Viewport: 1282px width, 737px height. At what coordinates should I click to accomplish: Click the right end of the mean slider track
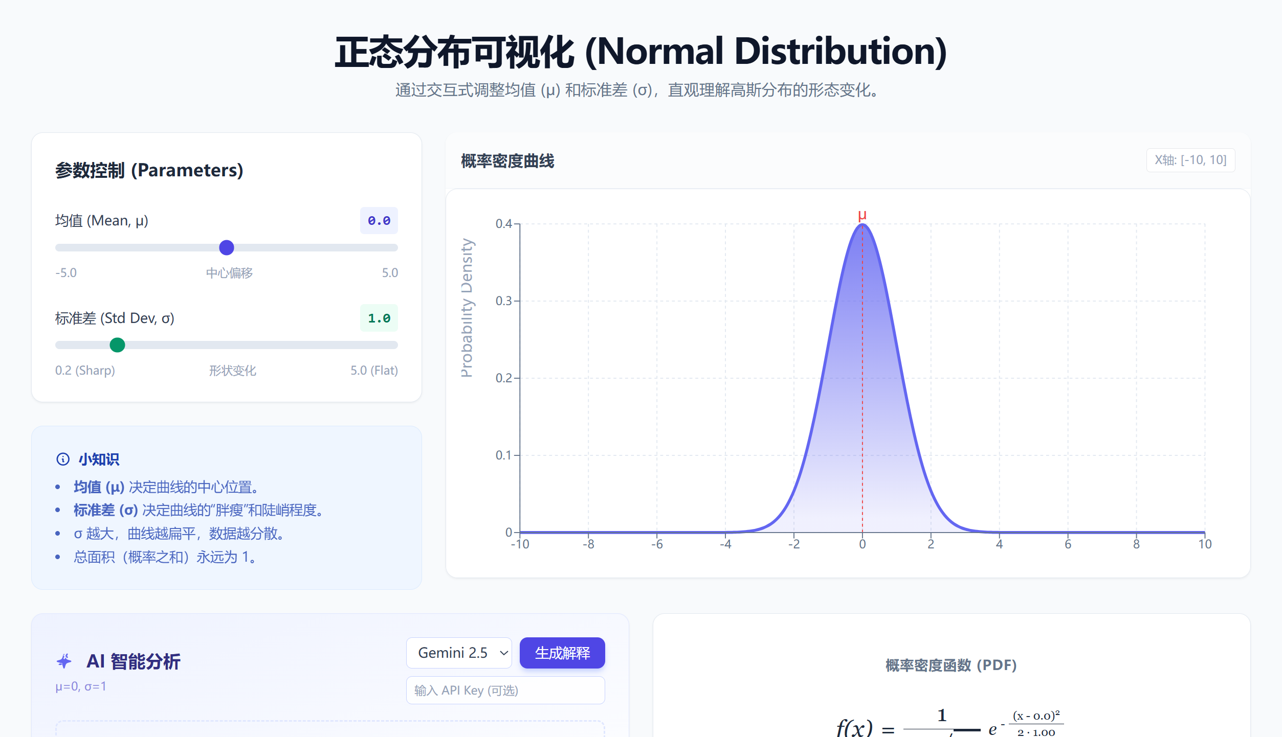[394, 247]
